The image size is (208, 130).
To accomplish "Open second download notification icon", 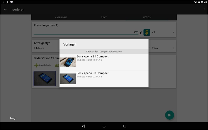I will pos(7,2).
